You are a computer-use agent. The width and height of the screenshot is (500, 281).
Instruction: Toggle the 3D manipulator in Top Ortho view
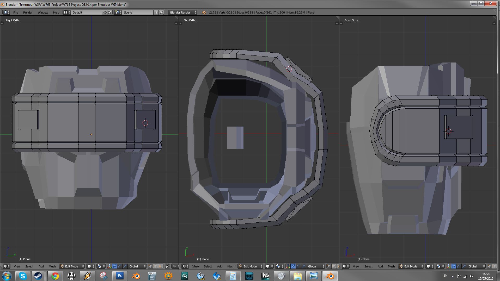point(288,266)
